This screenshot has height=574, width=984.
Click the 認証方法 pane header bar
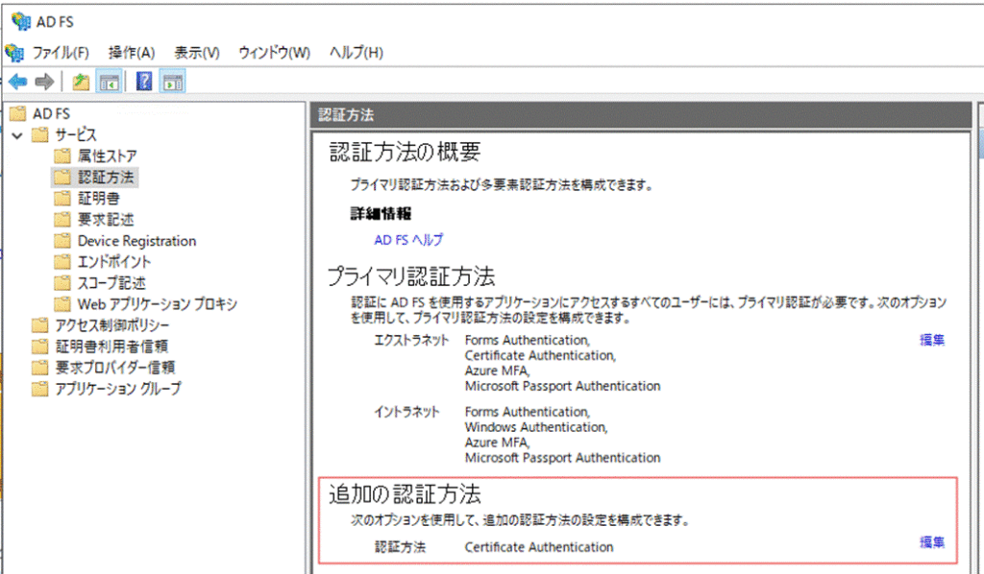point(641,115)
